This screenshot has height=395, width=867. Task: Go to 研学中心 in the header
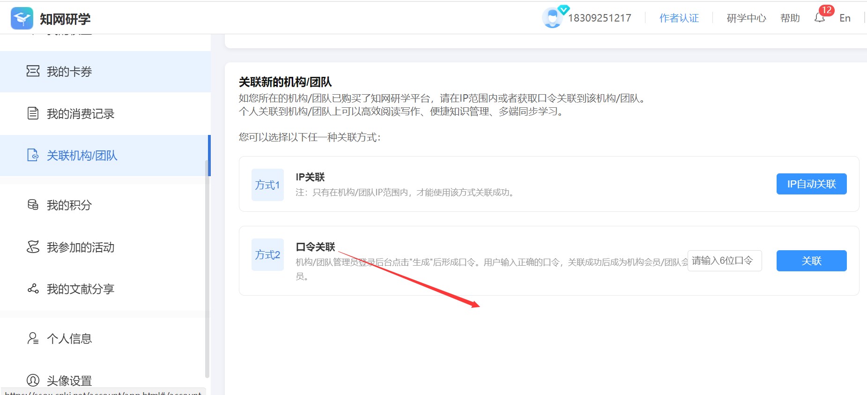pyautogui.click(x=746, y=18)
